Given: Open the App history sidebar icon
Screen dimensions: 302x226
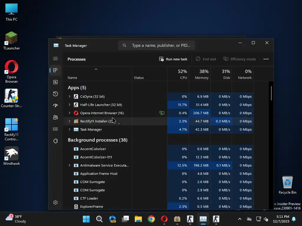Looking at the screenshot, I should (x=55, y=94).
